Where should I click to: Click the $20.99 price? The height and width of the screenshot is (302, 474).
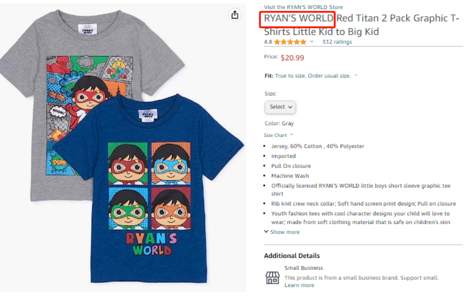pos(292,58)
